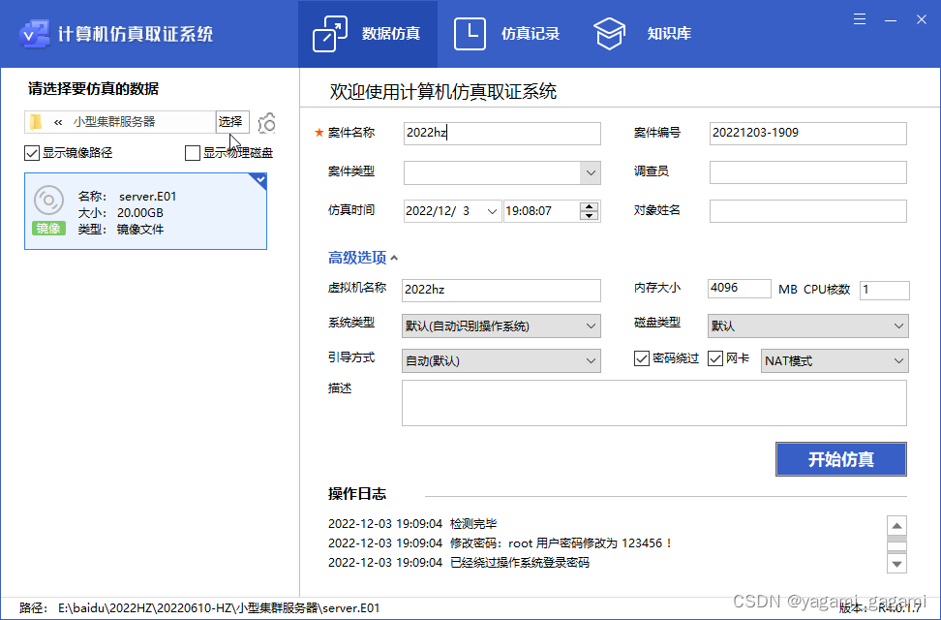
Task: Open the hamburger menu in title bar
Action: pos(860,19)
